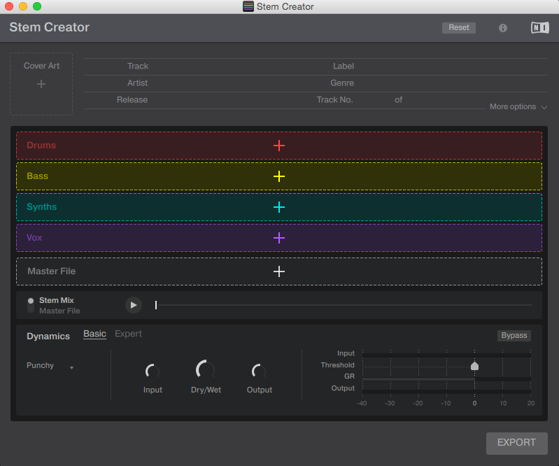Click the Threshold slider handle
Image resolution: width=559 pixels, height=466 pixels.
tap(474, 366)
